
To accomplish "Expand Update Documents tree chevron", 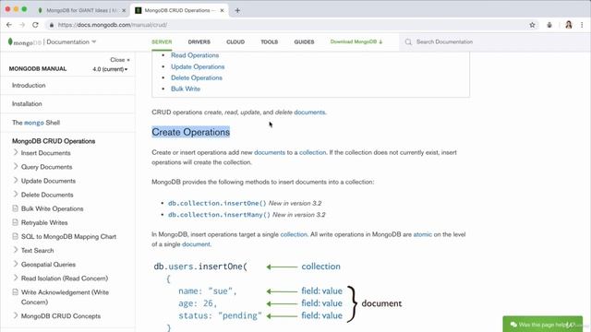I will tap(16, 180).
